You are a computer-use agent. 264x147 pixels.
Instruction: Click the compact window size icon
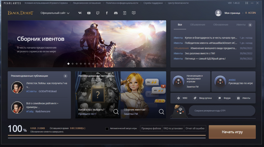[x=247, y=3]
